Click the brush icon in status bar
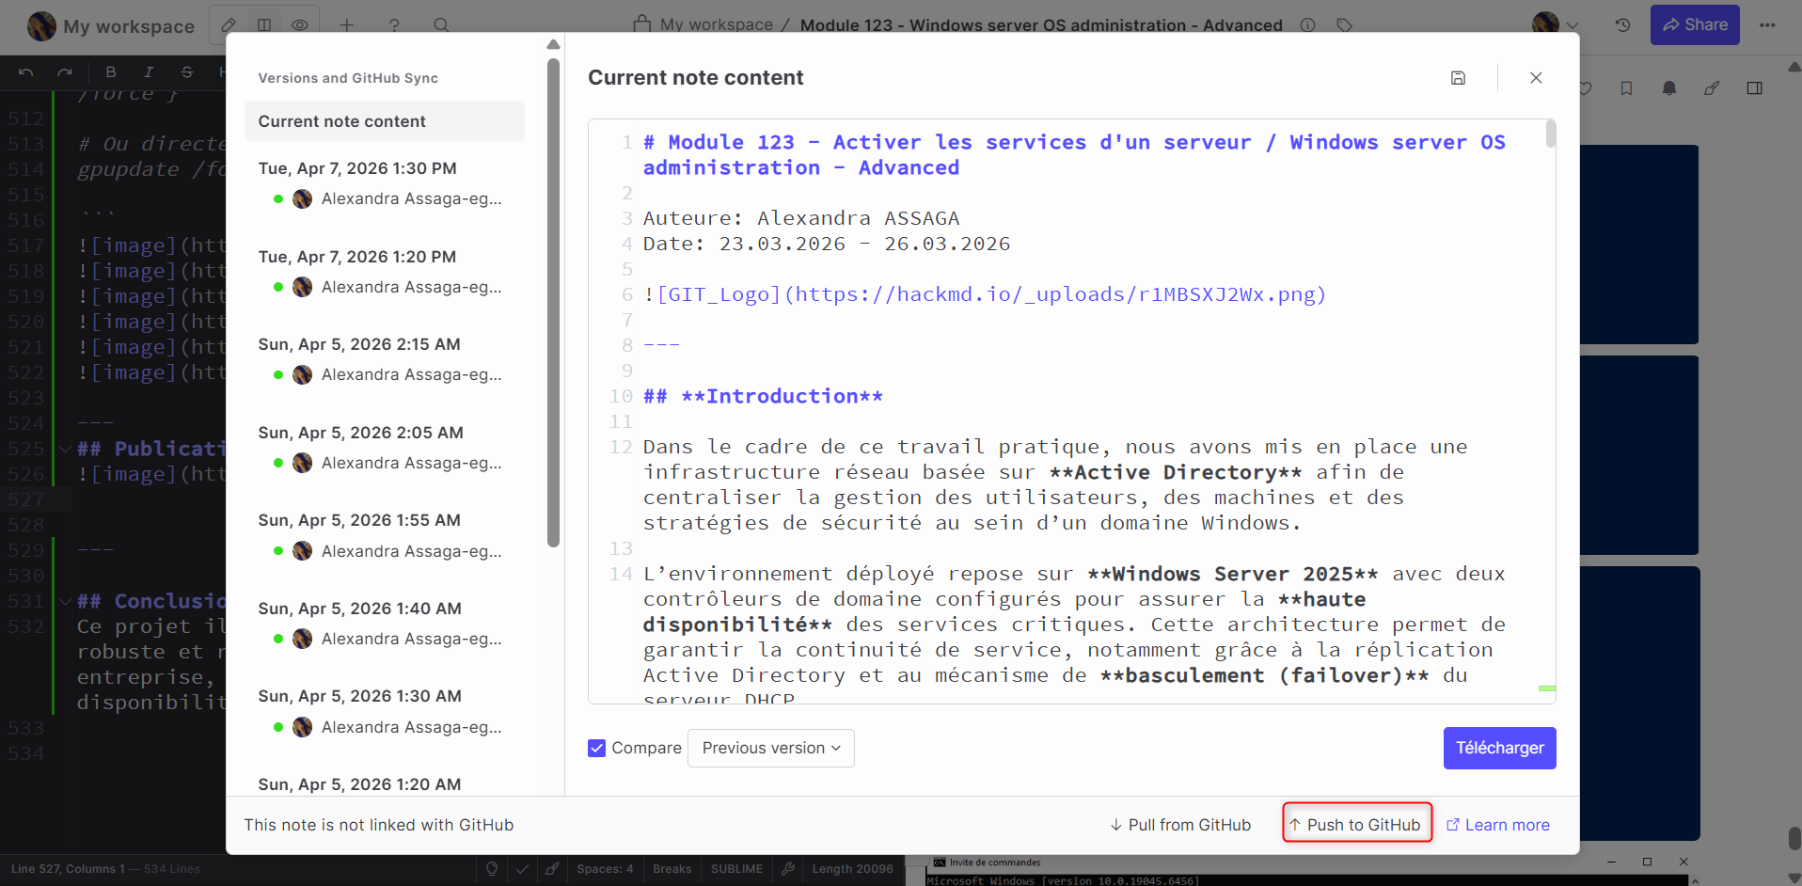The height and width of the screenshot is (886, 1802). (552, 869)
